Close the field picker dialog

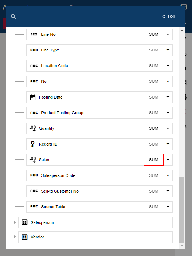(x=169, y=16)
